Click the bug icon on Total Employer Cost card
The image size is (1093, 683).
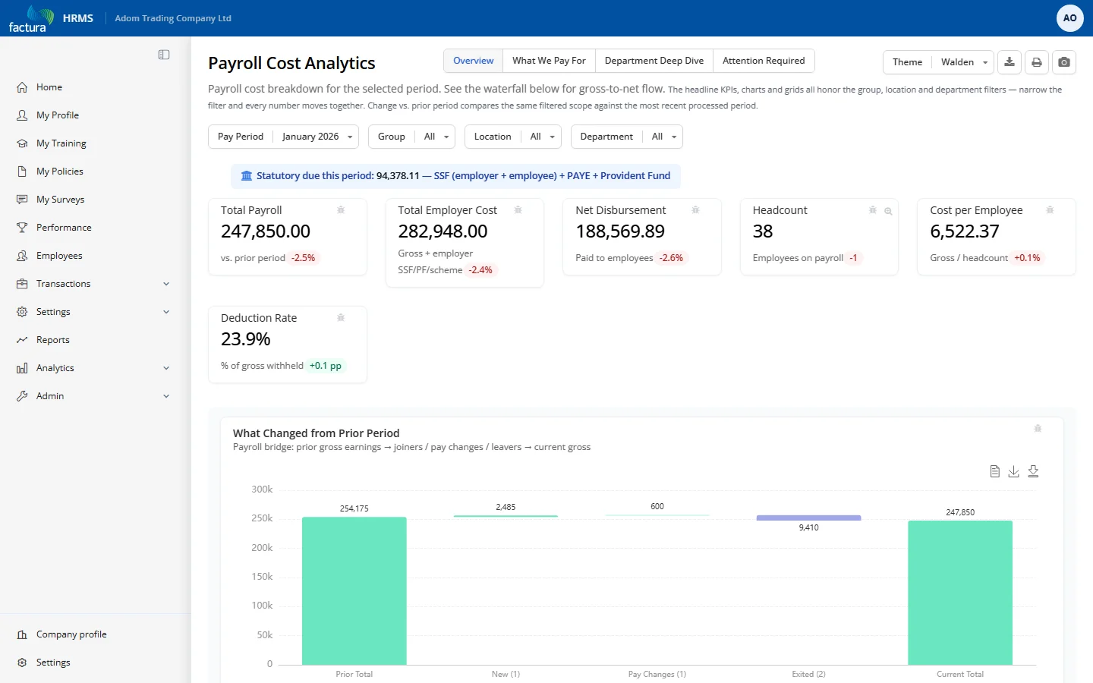(518, 210)
